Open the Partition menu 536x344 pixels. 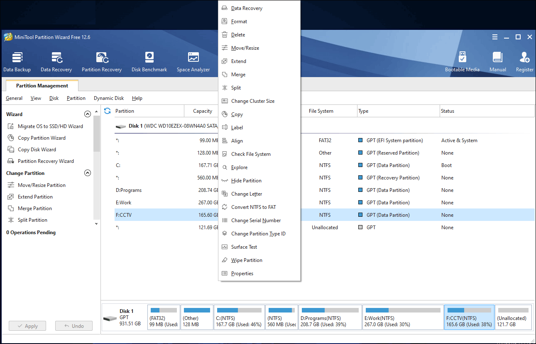click(x=76, y=98)
